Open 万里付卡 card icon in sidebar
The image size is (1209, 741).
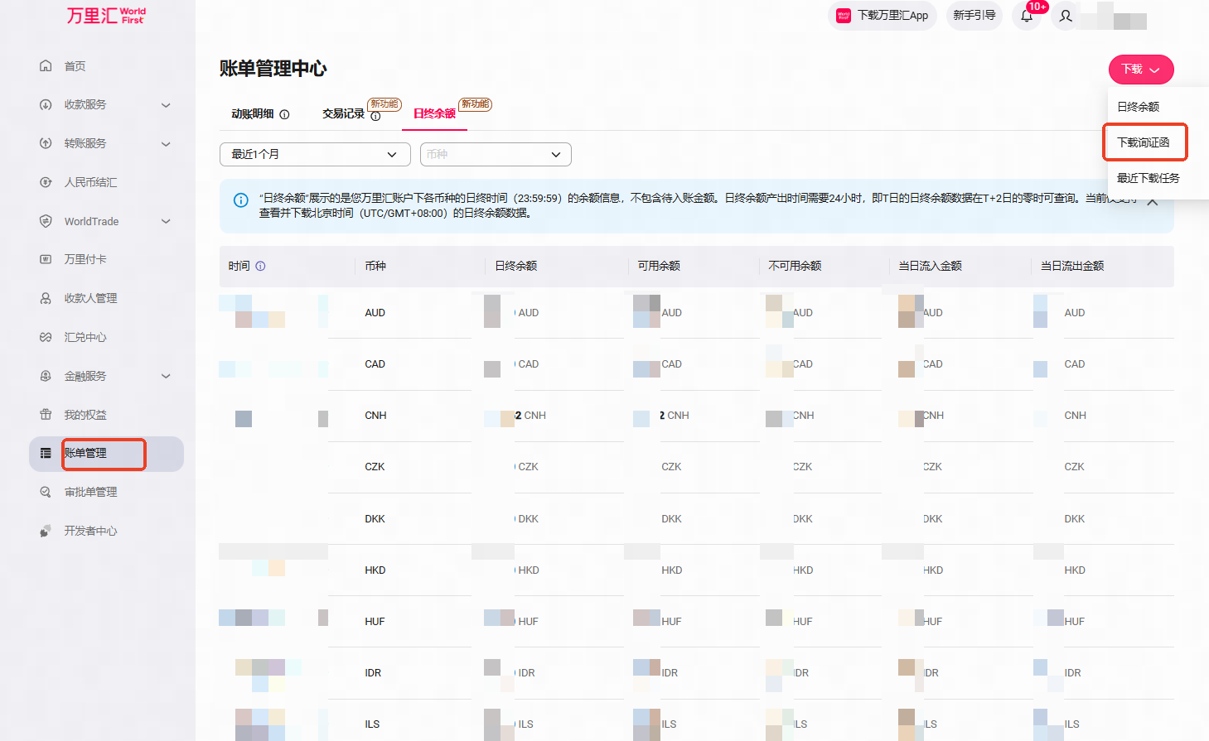coord(46,259)
